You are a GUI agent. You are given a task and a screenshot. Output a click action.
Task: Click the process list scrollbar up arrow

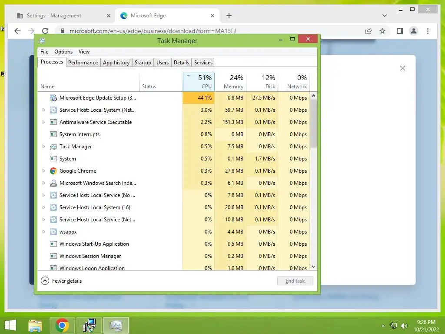314,96
